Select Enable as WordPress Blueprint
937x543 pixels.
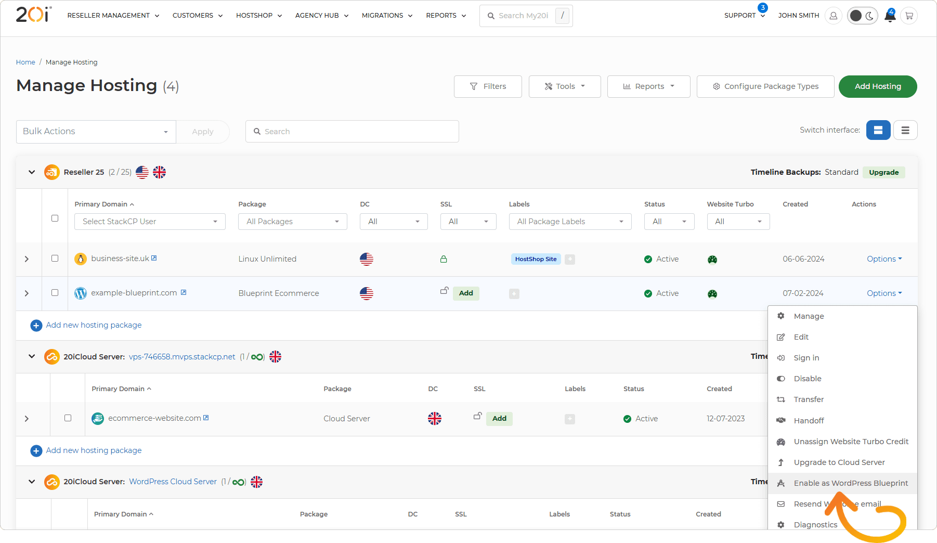pos(842,483)
